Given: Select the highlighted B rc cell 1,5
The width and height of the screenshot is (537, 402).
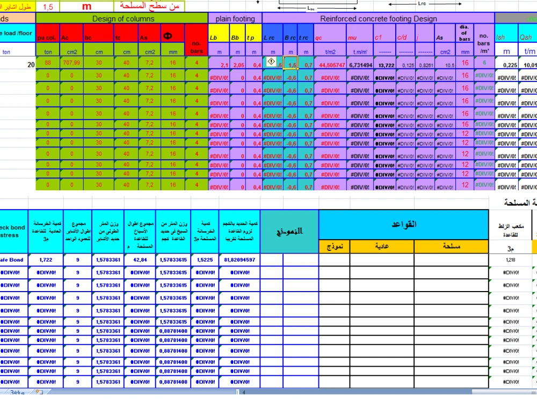Looking at the screenshot, I should point(291,63).
